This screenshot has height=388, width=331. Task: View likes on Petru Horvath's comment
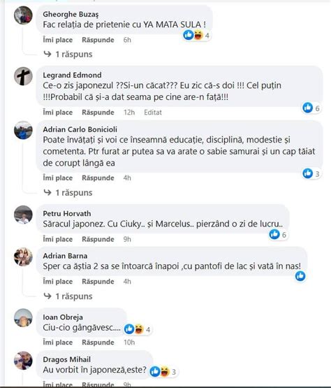(279, 234)
